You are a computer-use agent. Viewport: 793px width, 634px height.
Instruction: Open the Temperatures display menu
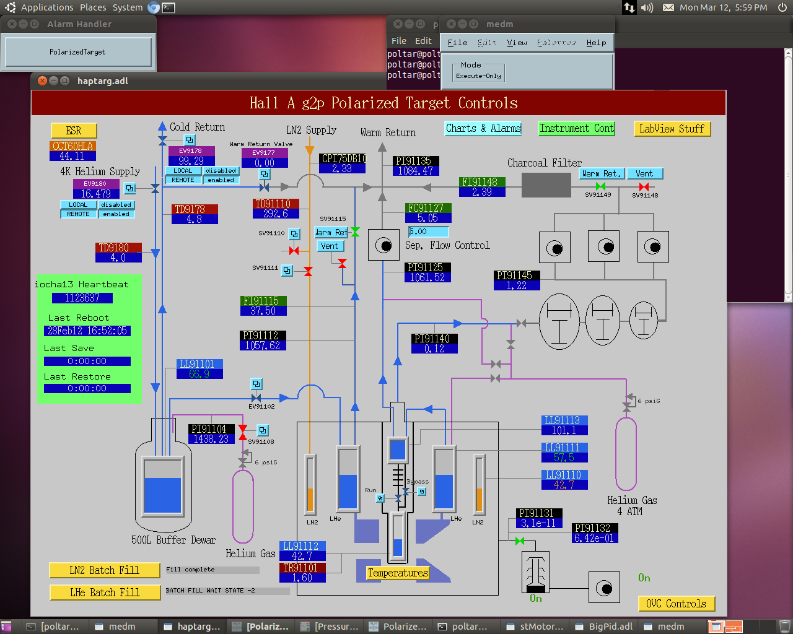point(398,573)
